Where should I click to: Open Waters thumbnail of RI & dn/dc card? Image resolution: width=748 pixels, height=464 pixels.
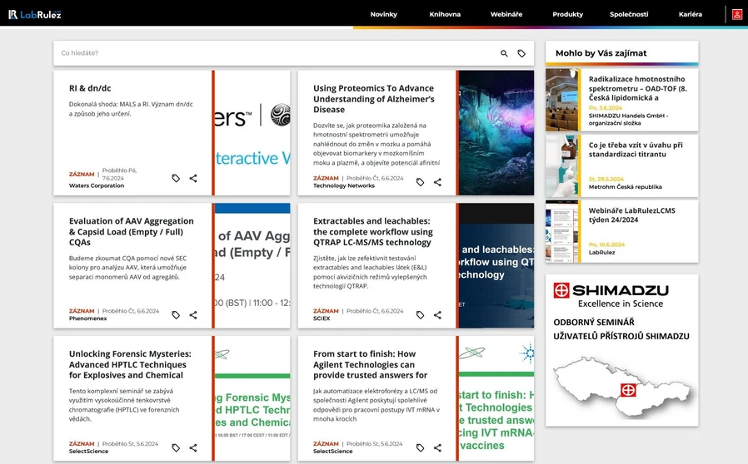252,133
